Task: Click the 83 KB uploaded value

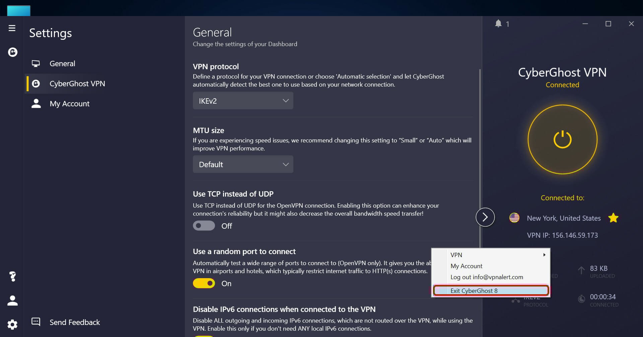Action: (599, 268)
